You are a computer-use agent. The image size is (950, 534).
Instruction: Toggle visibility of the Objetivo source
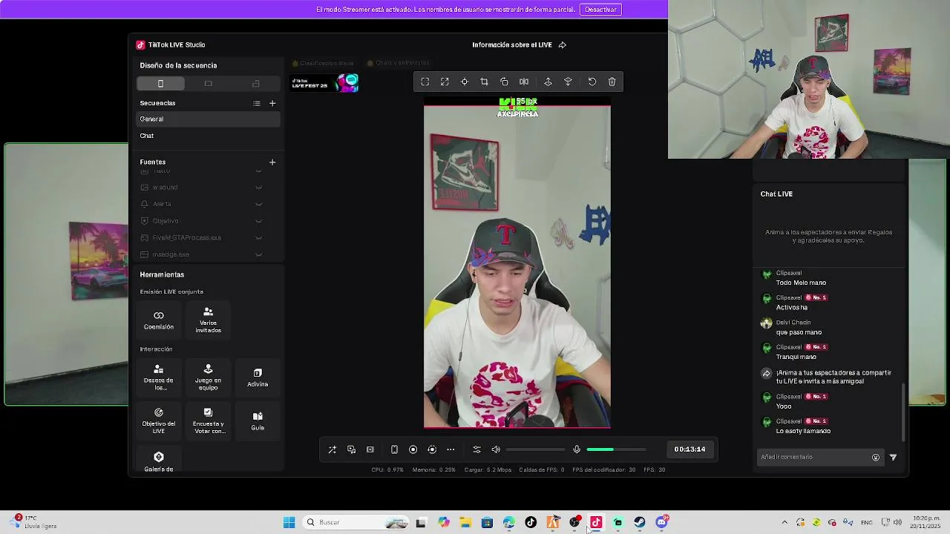[x=258, y=221]
